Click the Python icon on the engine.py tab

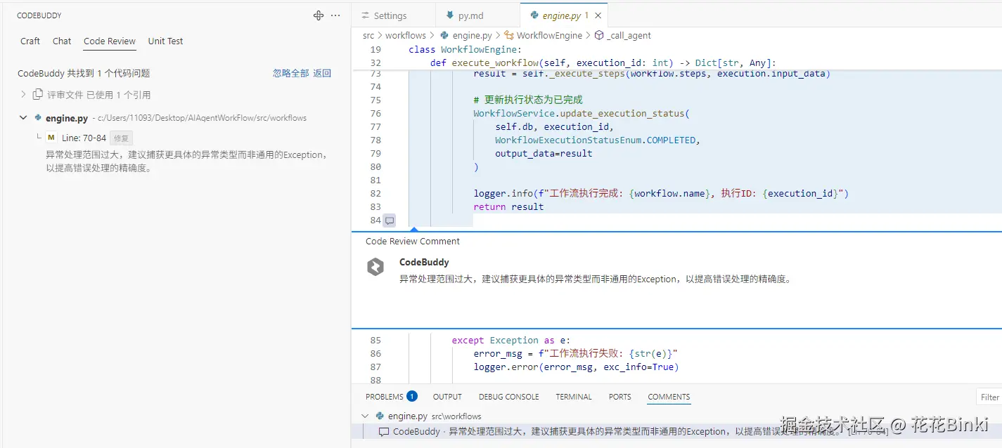(534, 15)
